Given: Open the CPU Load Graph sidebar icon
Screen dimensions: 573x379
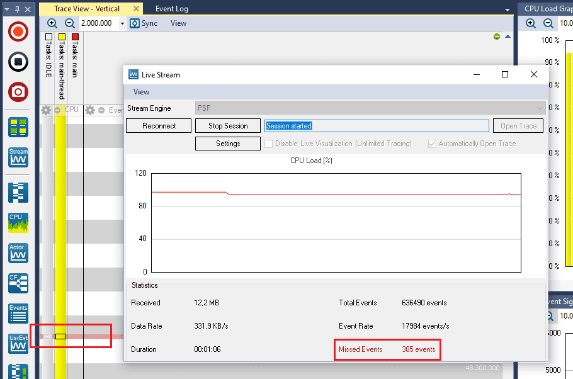Looking at the screenshot, I should [18, 223].
